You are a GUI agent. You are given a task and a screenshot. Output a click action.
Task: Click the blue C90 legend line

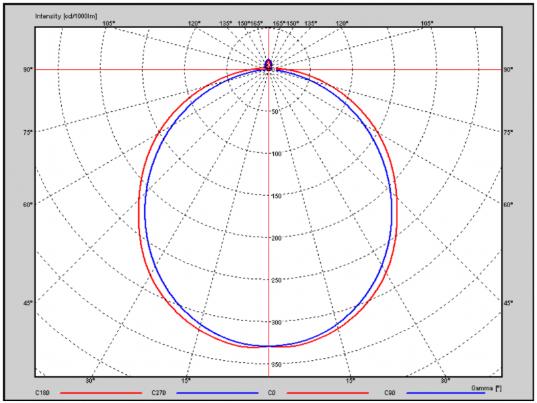point(446,393)
